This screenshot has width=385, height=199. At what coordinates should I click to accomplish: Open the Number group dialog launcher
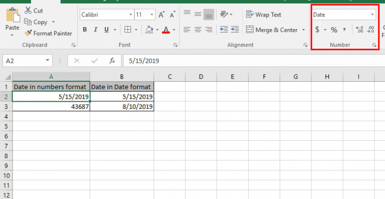point(374,45)
